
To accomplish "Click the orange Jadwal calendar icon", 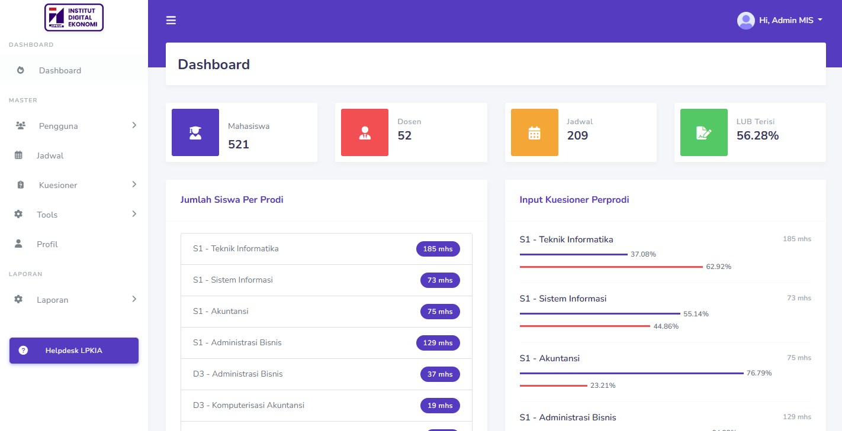I will (x=535, y=132).
